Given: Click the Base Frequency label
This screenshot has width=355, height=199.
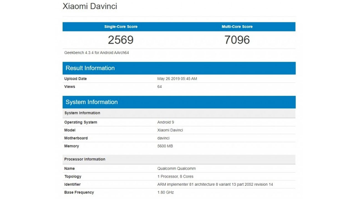Looking at the screenshot, I should tap(79, 192).
